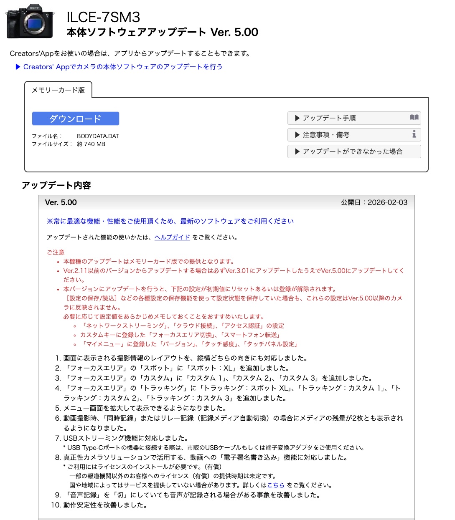Click the アップデート内容 section heading
455x520 pixels.
point(56,185)
